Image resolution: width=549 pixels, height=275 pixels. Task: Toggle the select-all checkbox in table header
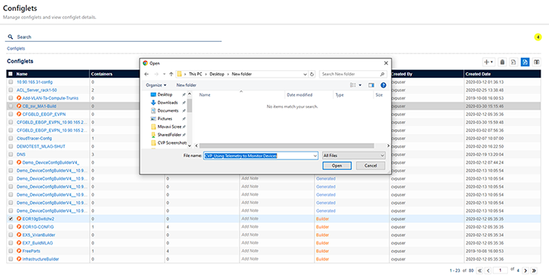pos(11,74)
